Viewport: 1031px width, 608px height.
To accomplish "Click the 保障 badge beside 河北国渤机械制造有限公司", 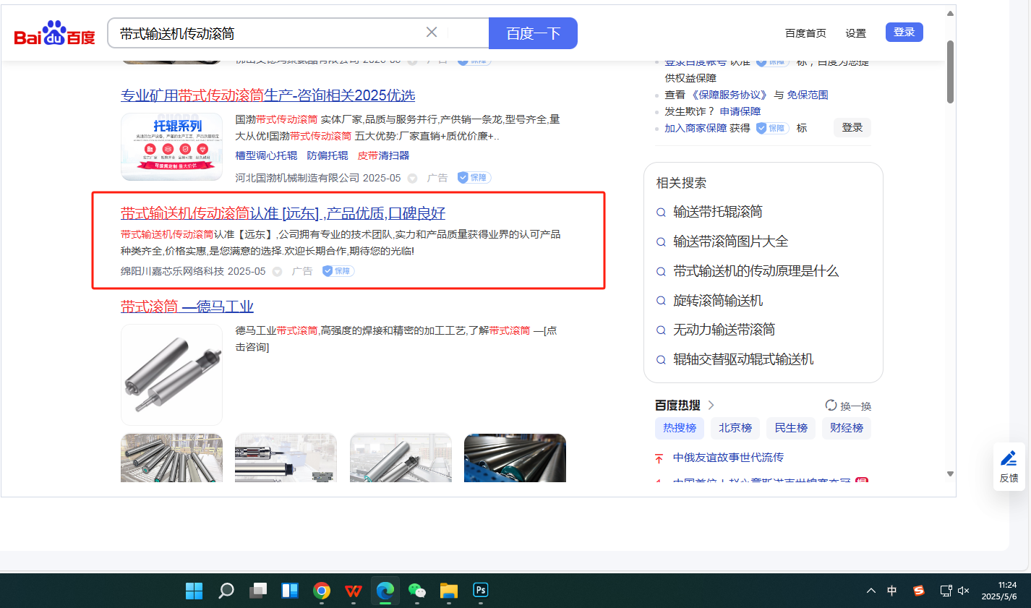I will click(474, 178).
